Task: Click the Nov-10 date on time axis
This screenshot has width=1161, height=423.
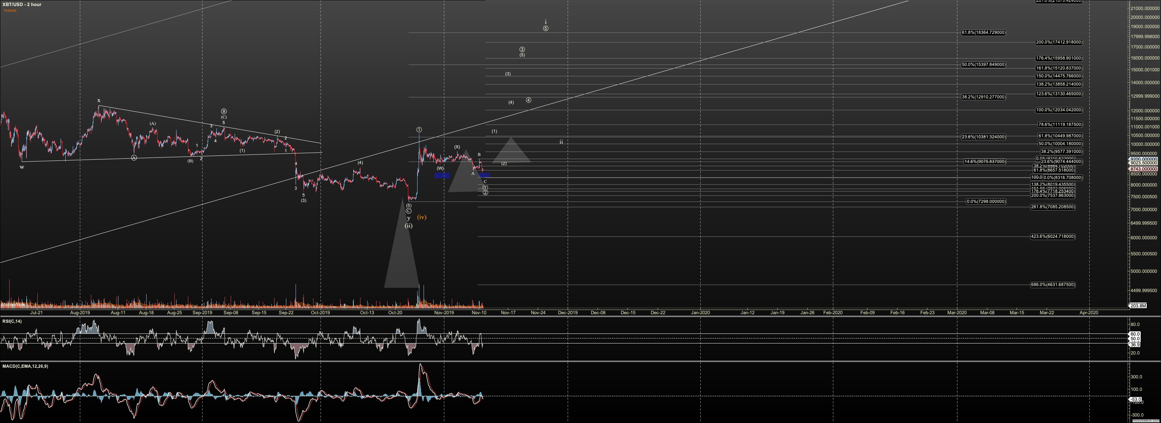Action: [x=479, y=312]
